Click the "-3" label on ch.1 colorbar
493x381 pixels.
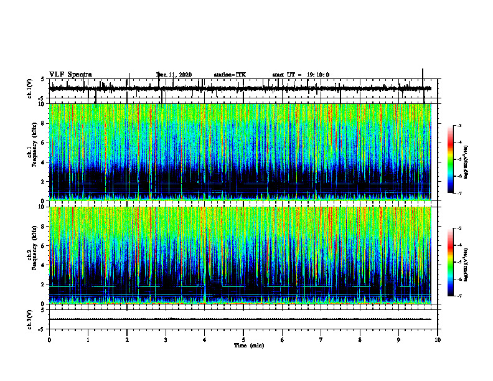459,126
